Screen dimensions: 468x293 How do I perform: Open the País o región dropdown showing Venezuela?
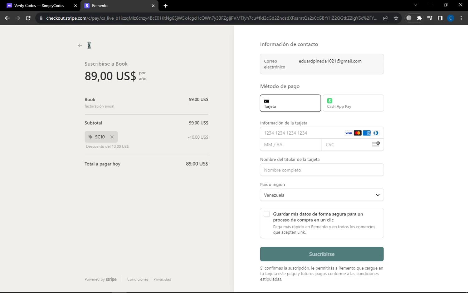coord(322,195)
